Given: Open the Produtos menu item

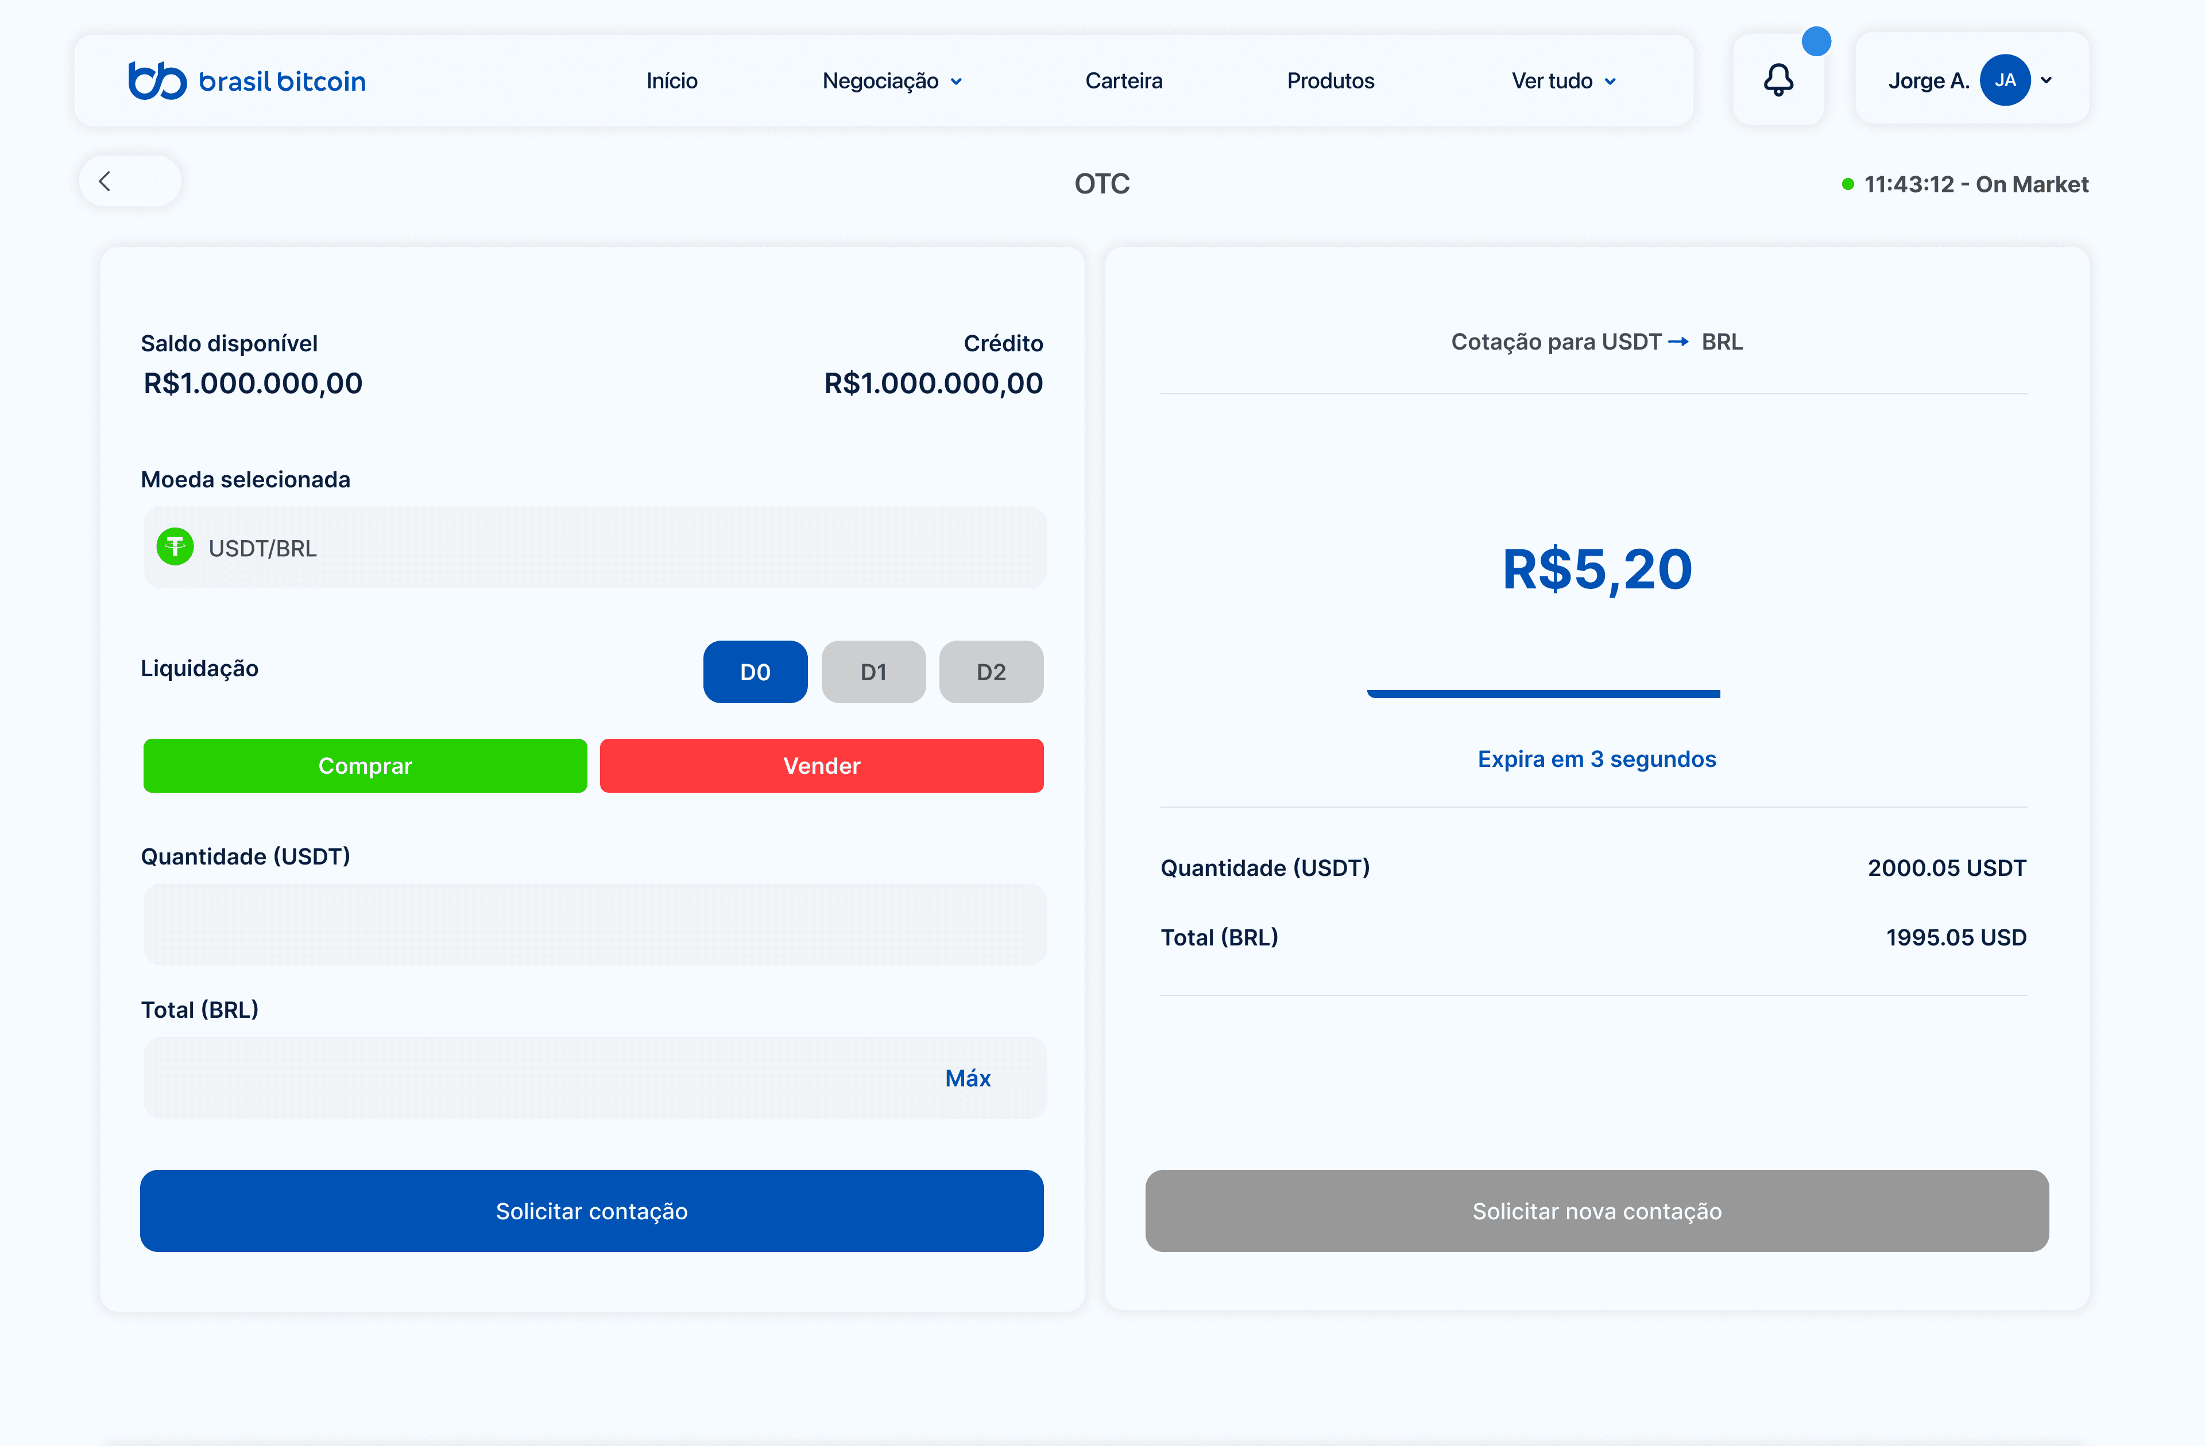Looking at the screenshot, I should pos(1330,82).
